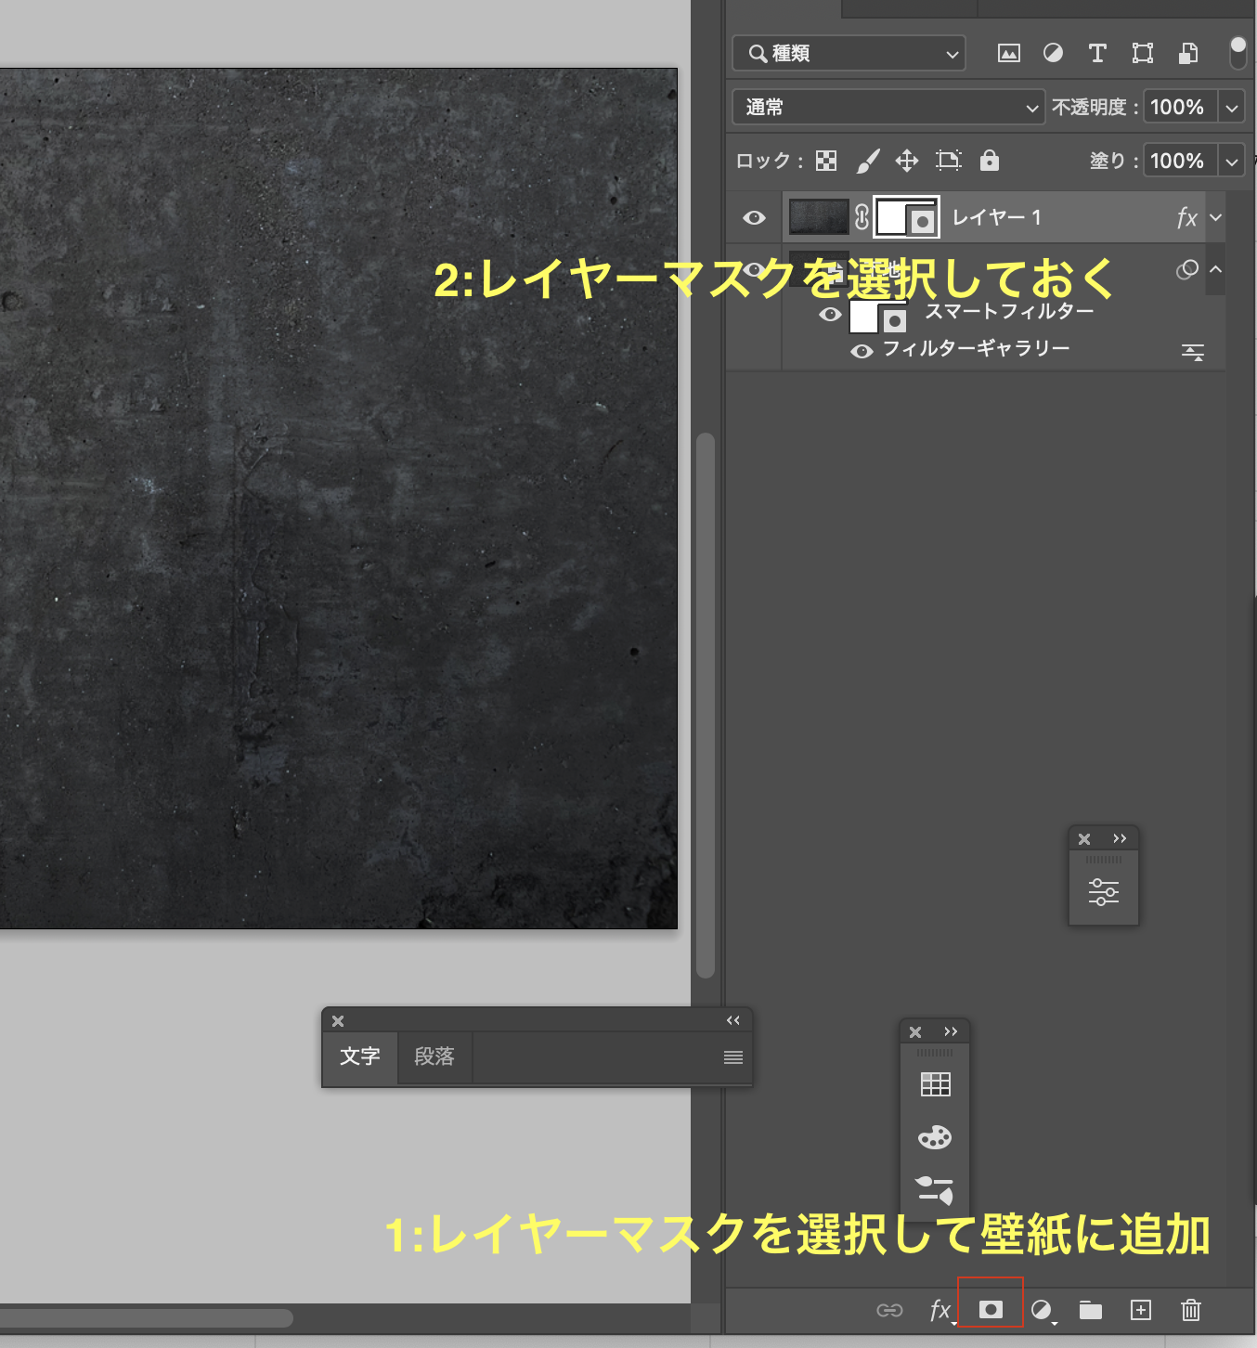Click the Add layer mask button
The width and height of the screenshot is (1257, 1348).
991,1309
